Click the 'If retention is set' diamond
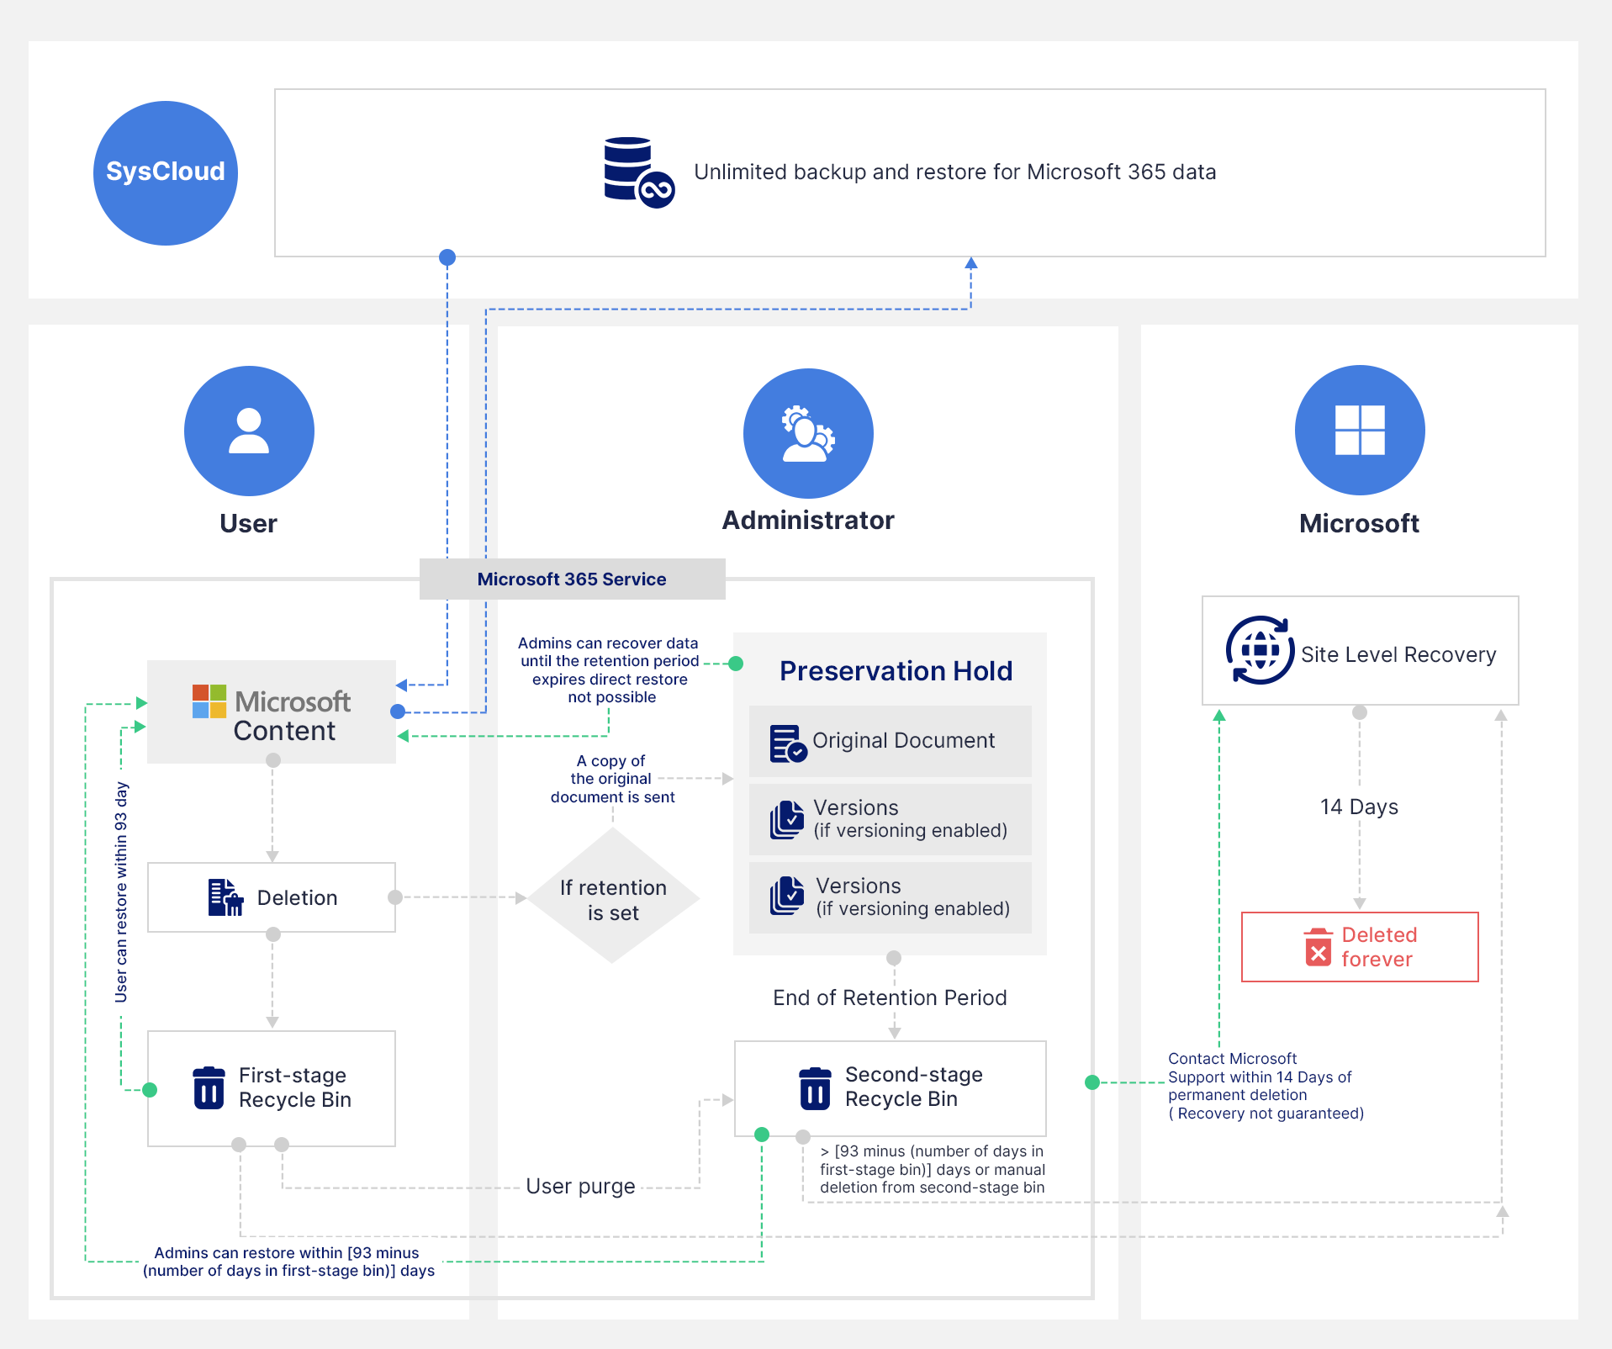Image resolution: width=1612 pixels, height=1349 pixels. point(613,897)
